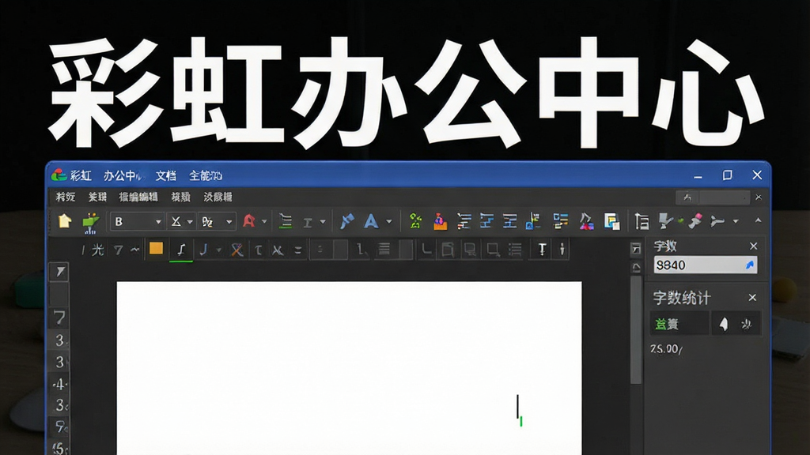Click the number 4 in left ruler
Image resolution: width=810 pixels, height=455 pixels.
59,385
